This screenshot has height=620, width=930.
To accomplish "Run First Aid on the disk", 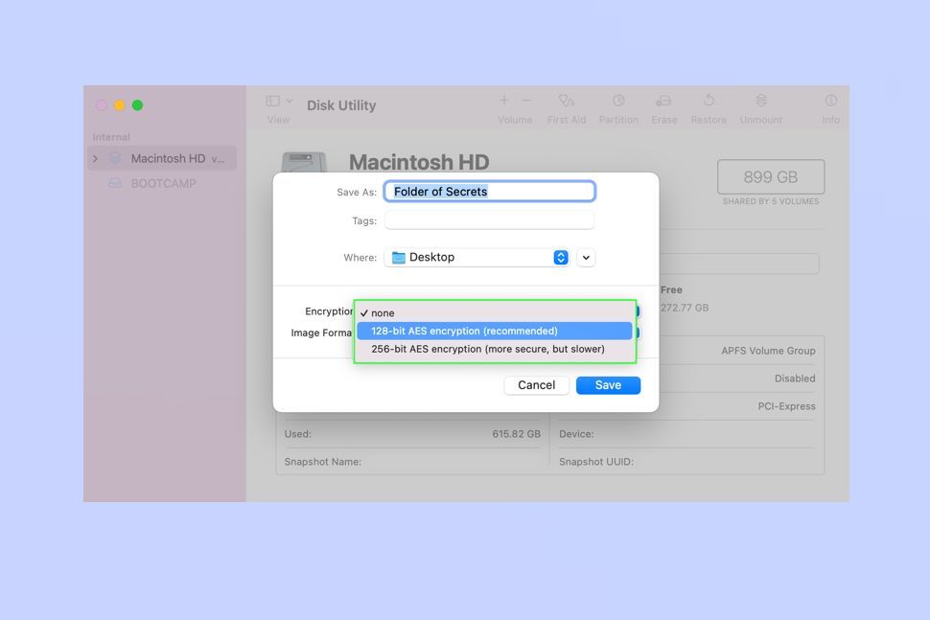I will [x=567, y=103].
